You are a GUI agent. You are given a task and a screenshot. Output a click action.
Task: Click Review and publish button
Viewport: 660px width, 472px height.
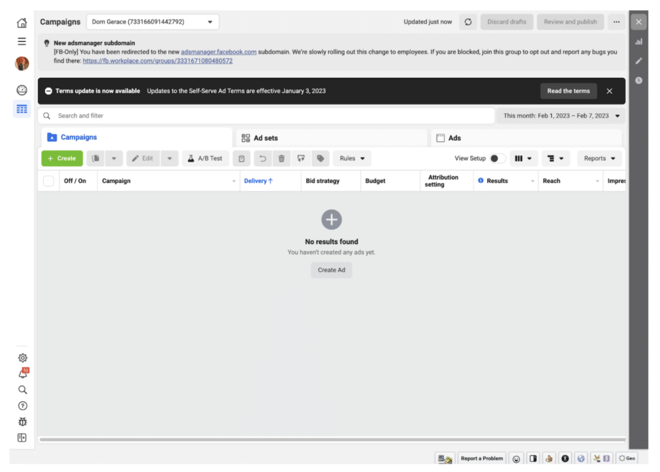coord(570,22)
